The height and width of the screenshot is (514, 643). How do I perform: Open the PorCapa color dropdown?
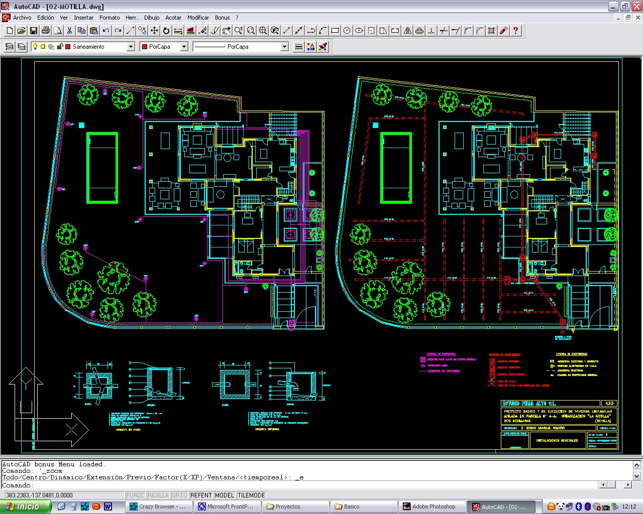click(184, 47)
